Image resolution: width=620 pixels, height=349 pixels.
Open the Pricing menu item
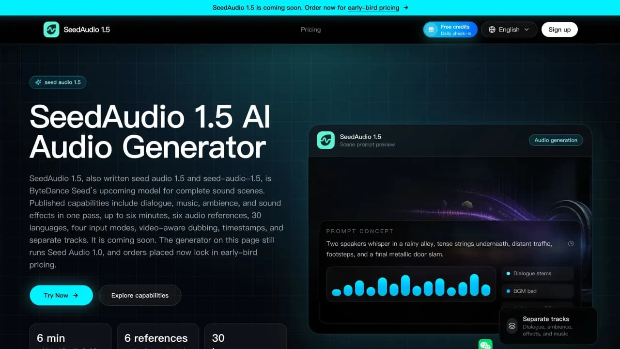(x=310, y=30)
